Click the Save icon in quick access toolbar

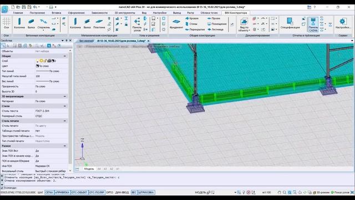tap(23, 7)
